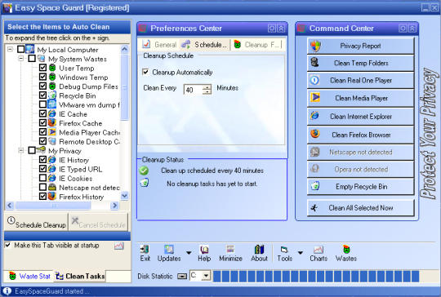Select the My Privacy tree label
The image size is (441, 297).
[65, 151]
